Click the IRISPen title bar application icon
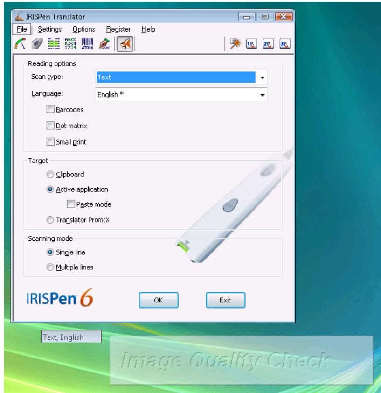The image size is (381, 393). (x=19, y=16)
